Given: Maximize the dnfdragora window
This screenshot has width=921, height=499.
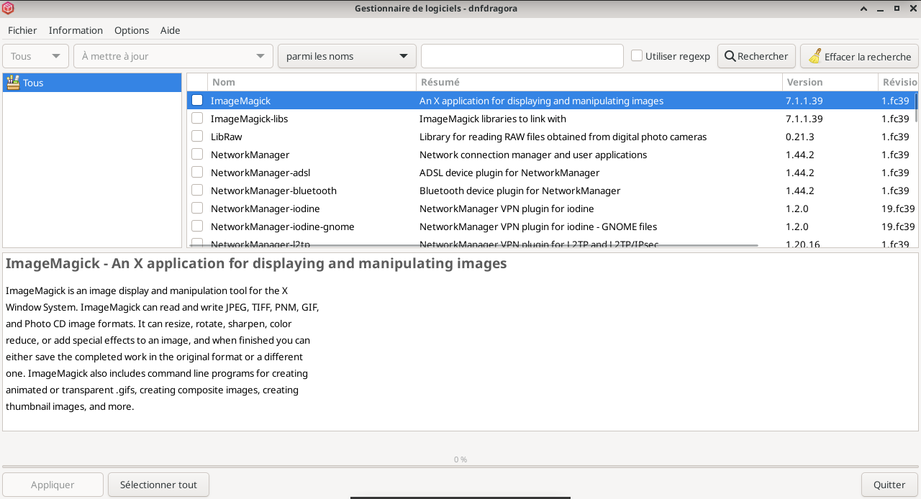Looking at the screenshot, I should pos(897,8).
